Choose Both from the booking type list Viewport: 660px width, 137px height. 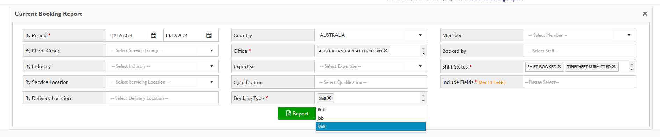tap(371, 110)
